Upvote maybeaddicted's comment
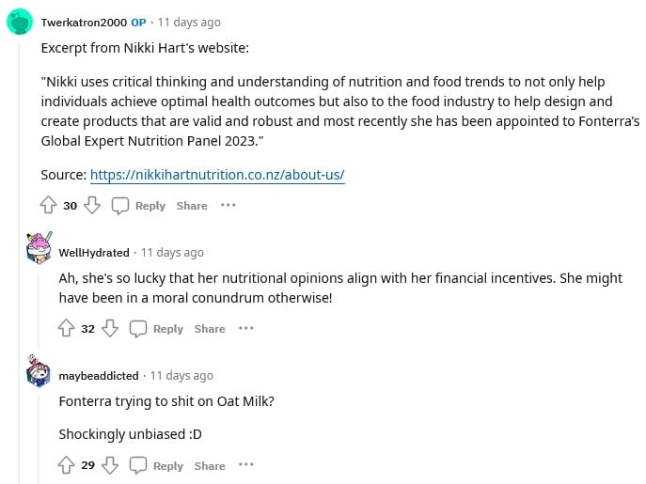The image size is (646, 484). (66, 465)
